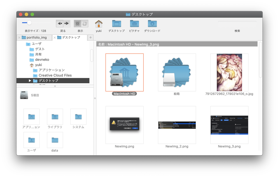Close the デスクトップ tab

[x=55, y=38]
